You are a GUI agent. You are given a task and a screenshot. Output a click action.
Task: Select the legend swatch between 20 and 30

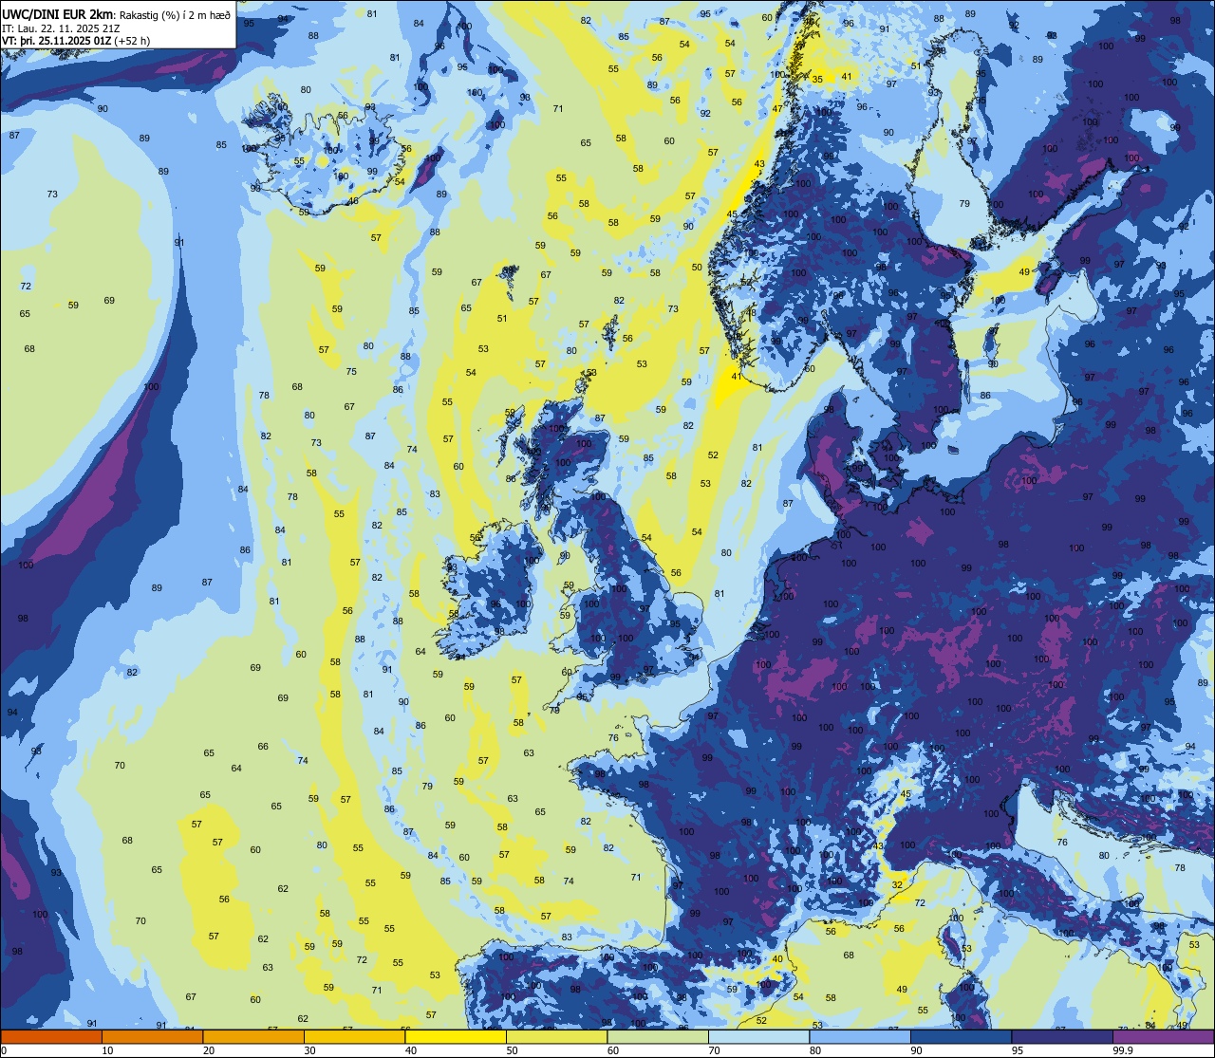tap(253, 1036)
